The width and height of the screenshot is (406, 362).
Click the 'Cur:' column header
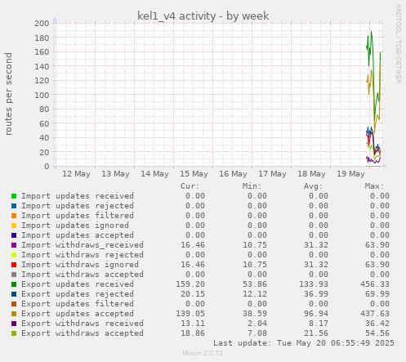click(x=190, y=186)
